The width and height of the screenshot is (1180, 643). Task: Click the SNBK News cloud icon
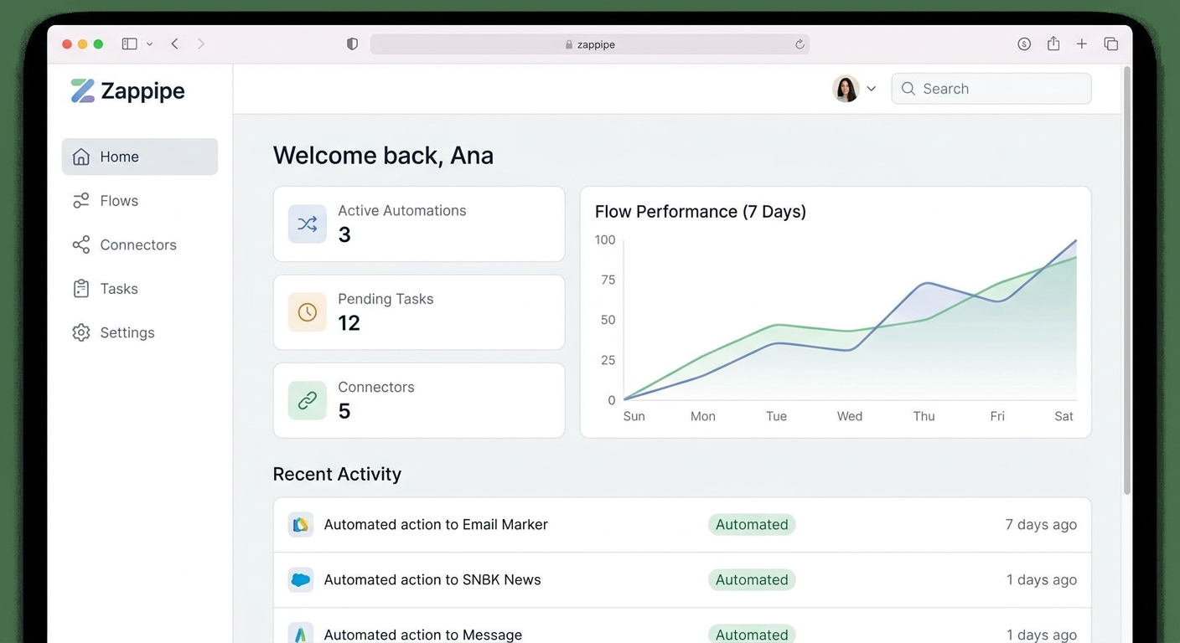click(x=301, y=579)
